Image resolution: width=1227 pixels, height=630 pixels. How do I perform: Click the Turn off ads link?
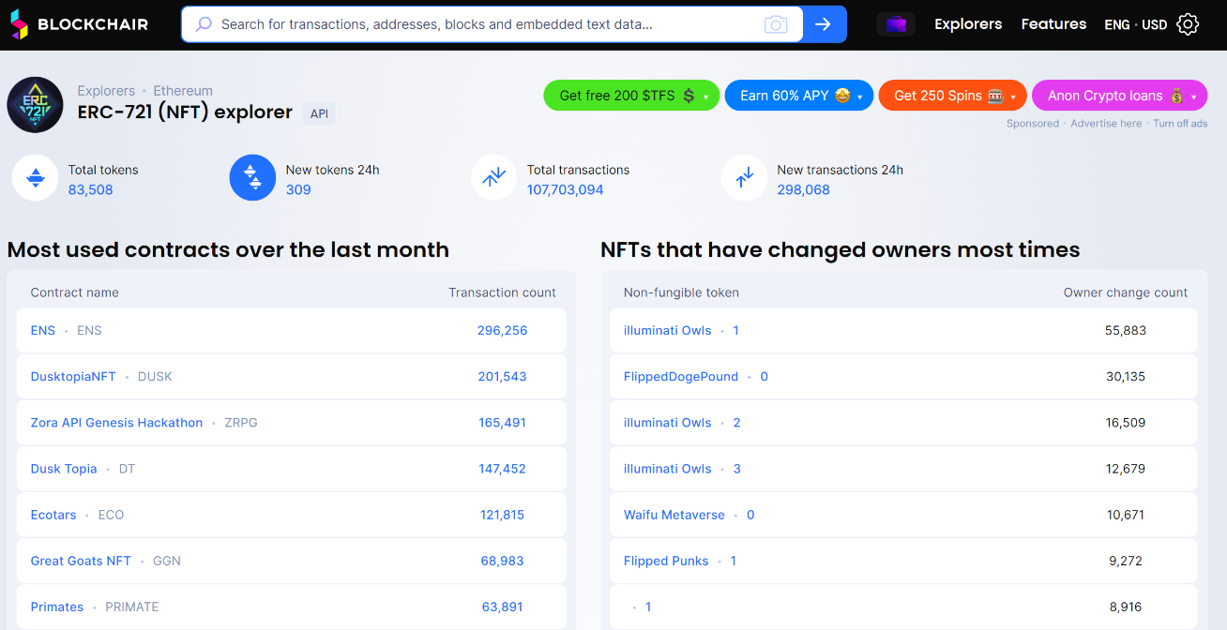pos(1180,124)
